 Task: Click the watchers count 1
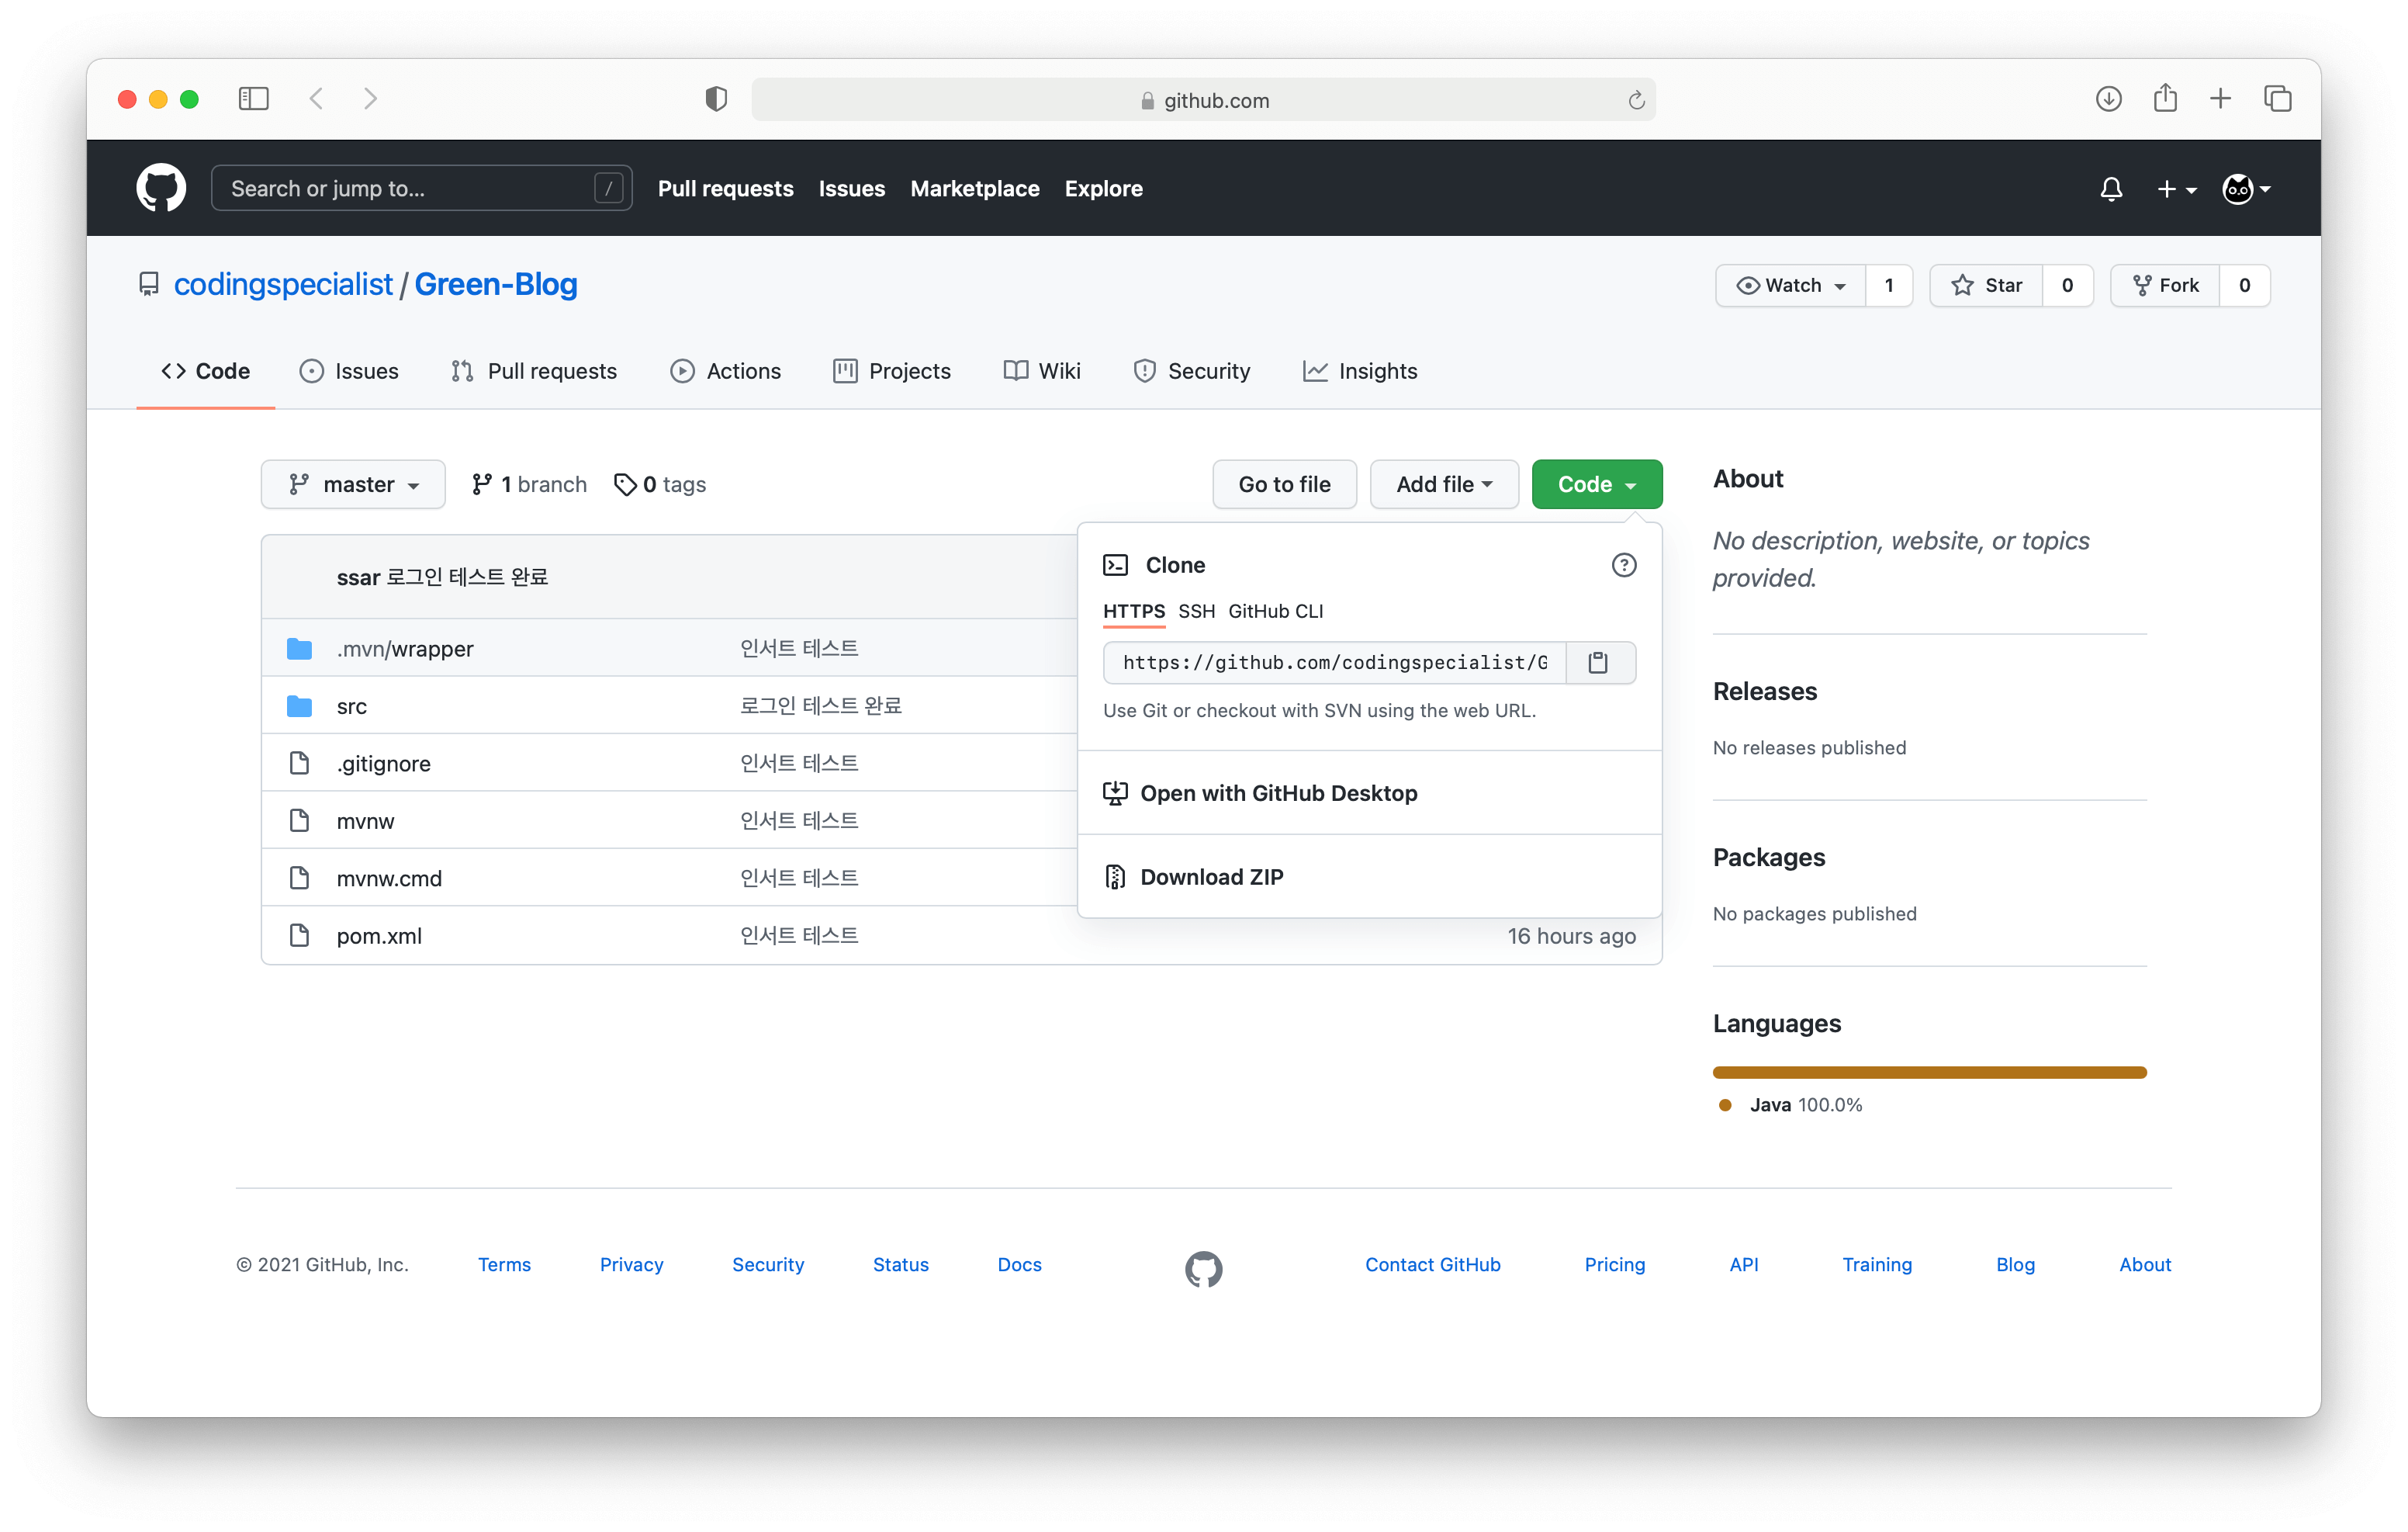[1888, 285]
